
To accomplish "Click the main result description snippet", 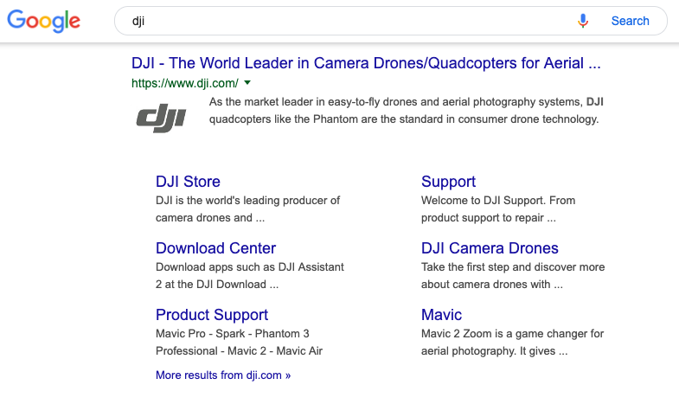I will (407, 111).
